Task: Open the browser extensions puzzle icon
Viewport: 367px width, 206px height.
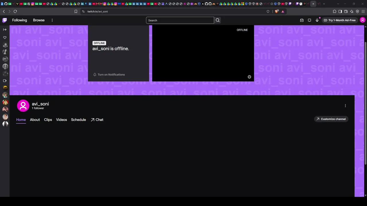Action: pos(334,11)
